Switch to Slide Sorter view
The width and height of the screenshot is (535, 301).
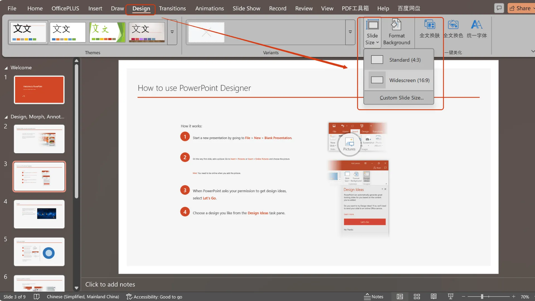click(x=417, y=297)
